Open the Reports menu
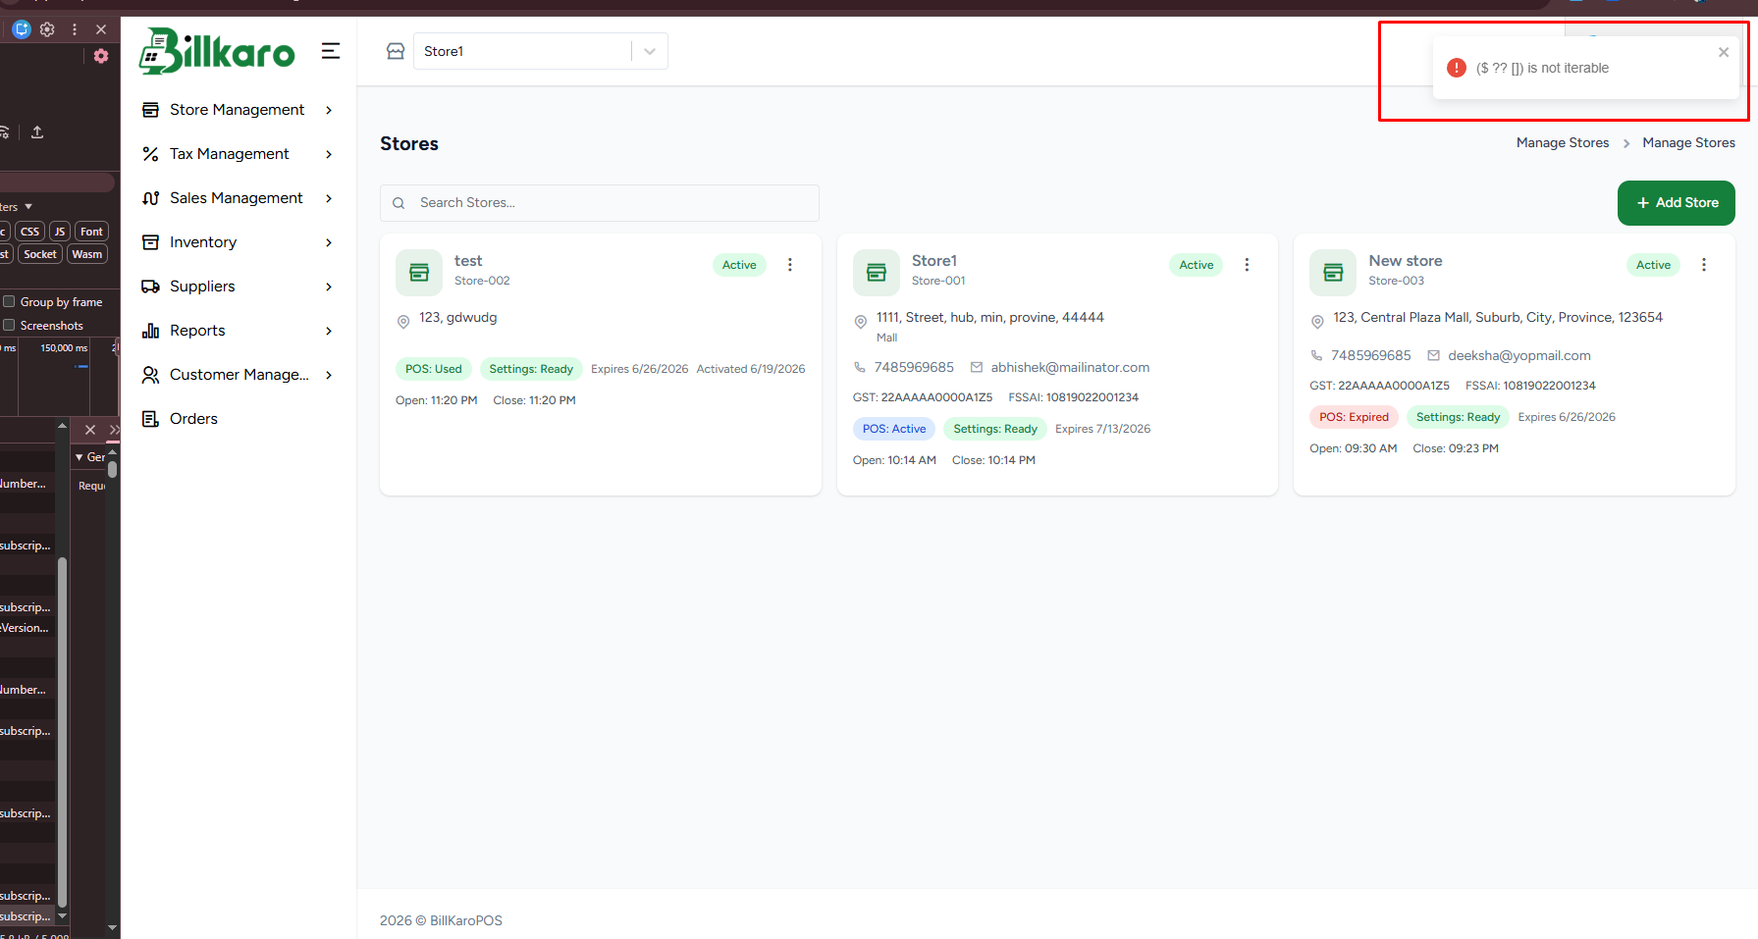The width and height of the screenshot is (1758, 939). [238, 331]
